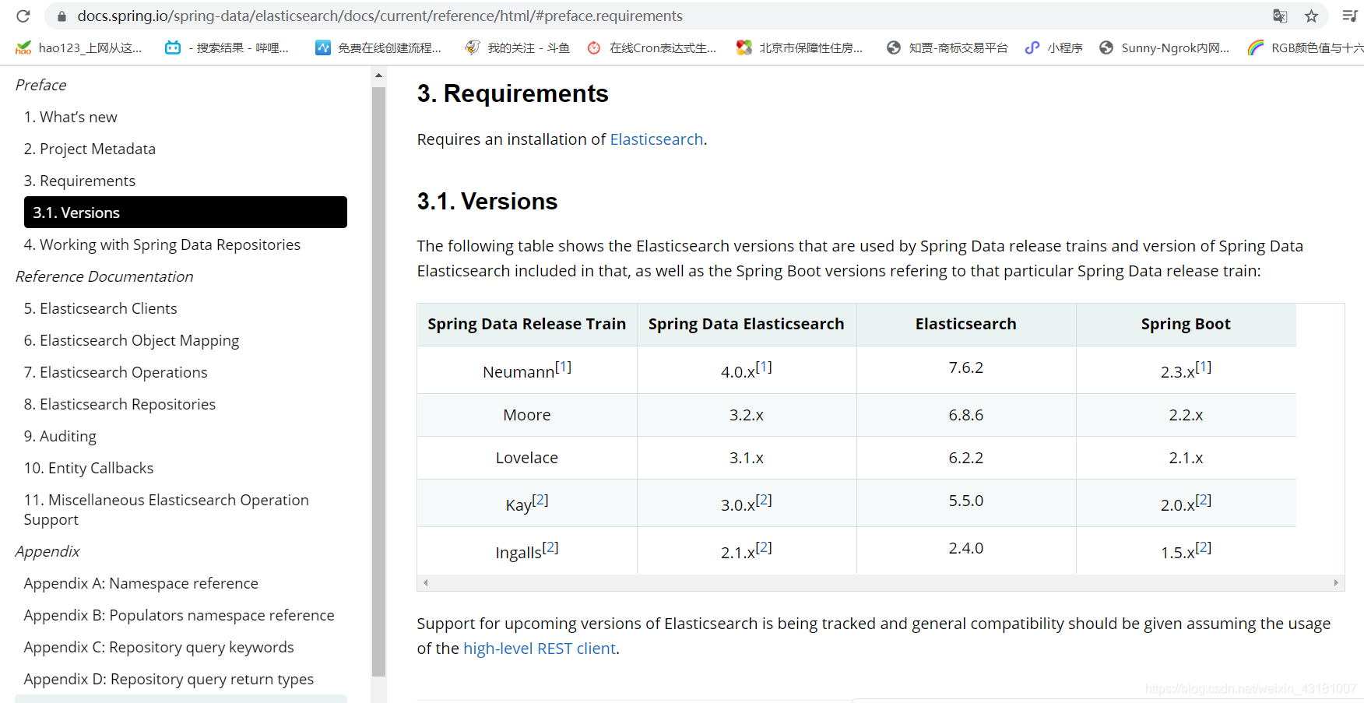Click the 6.8.6 Elasticsearch version cell
The height and width of the screenshot is (703, 1364).
point(965,415)
